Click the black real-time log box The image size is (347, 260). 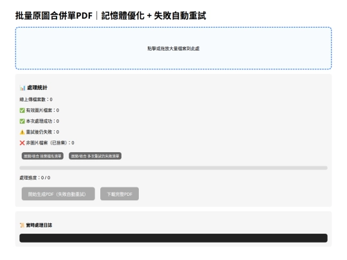coord(173,238)
